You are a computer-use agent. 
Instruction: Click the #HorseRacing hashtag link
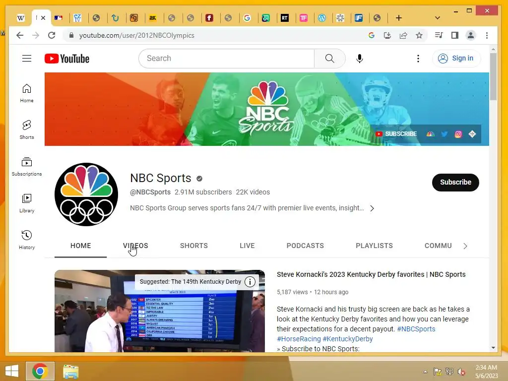[x=299, y=339]
